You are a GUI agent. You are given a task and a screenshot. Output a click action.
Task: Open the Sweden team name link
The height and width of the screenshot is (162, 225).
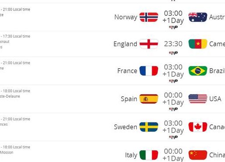pyautogui.click(x=125, y=127)
